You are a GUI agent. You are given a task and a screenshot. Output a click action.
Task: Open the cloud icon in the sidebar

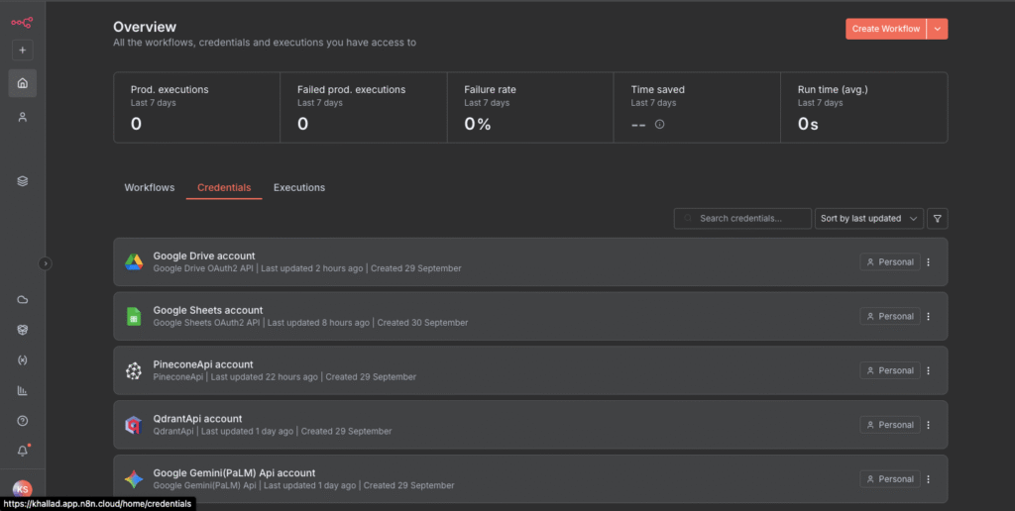point(23,299)
